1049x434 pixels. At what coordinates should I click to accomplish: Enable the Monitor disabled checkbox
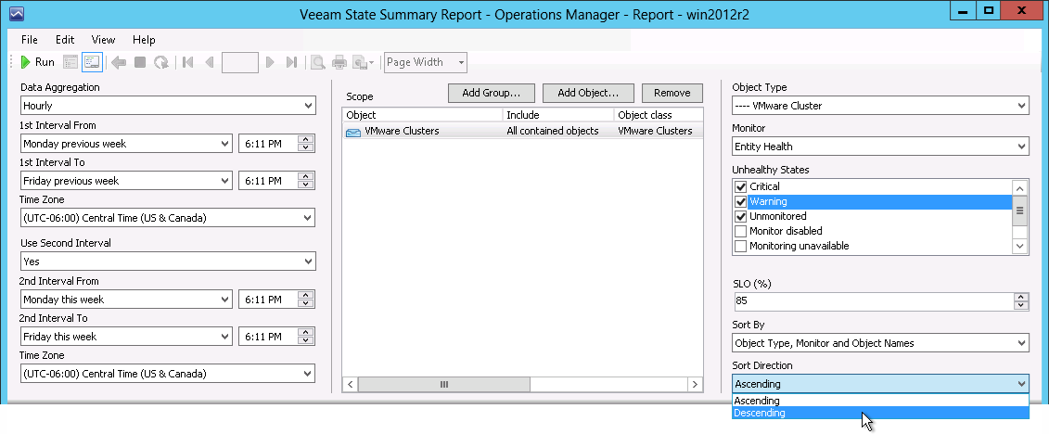740,231
